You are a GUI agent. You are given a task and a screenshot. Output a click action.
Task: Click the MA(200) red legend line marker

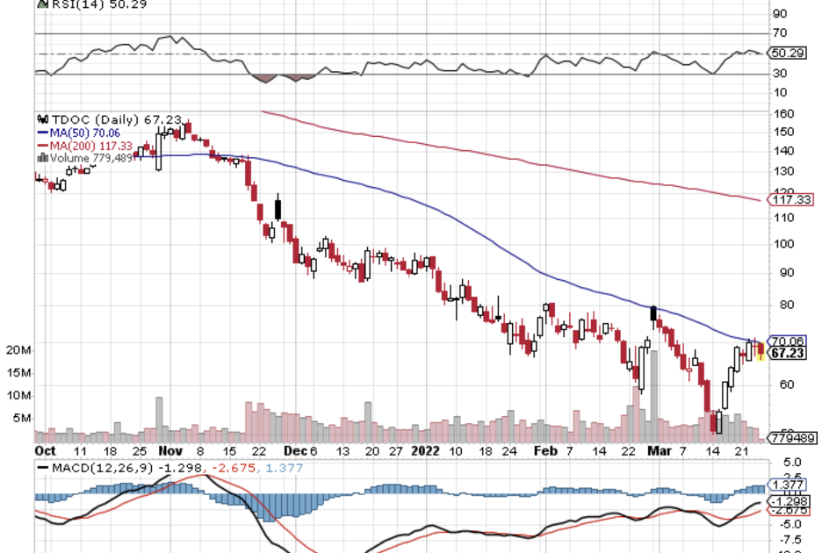tap(40, 146)
